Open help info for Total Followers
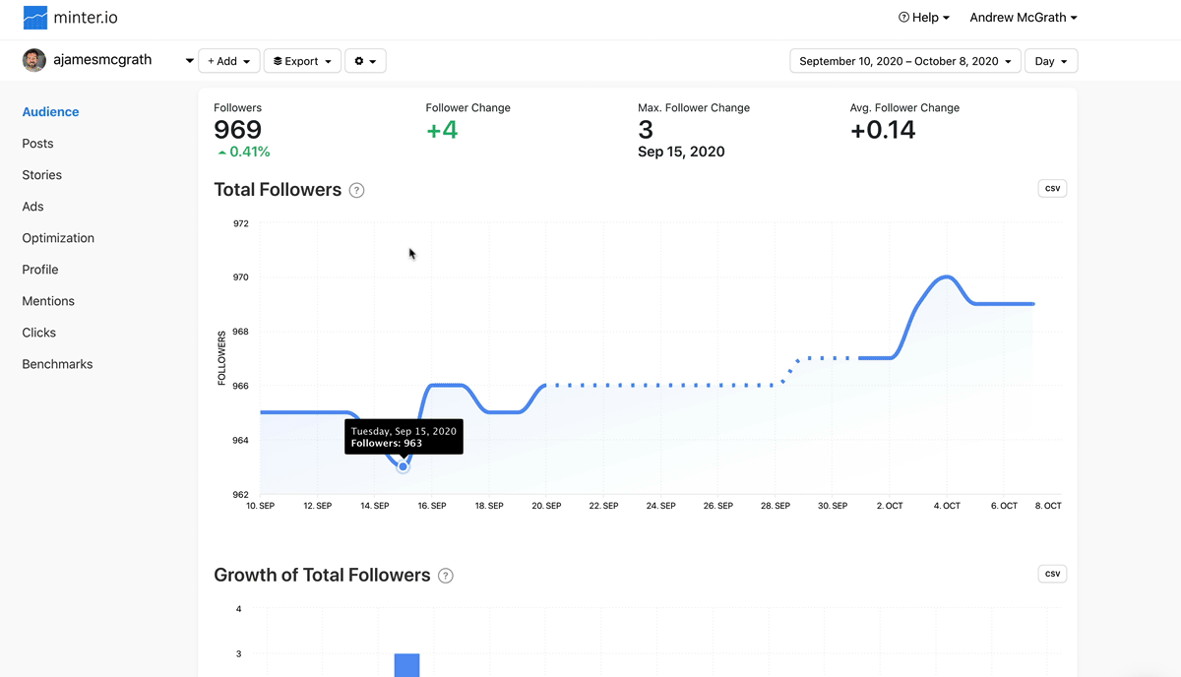 (x=357, y=191)
